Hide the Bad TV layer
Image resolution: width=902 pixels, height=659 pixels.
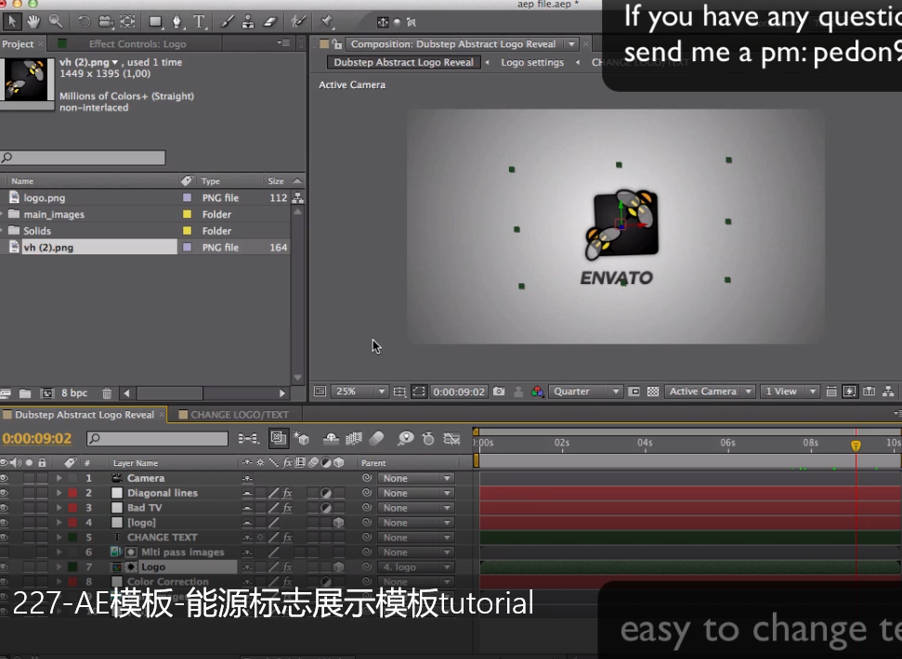click(4, 508)
